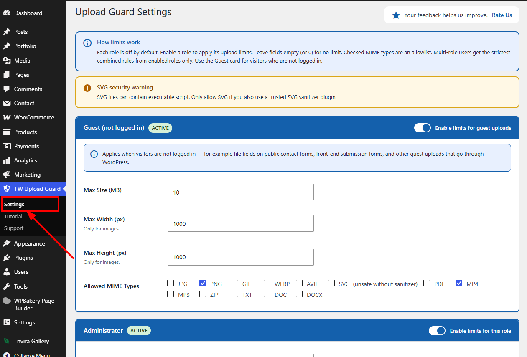
Task: Enable the WEBP MIME type checkbox
Action: pyautogui.click(x=267, y=283)
